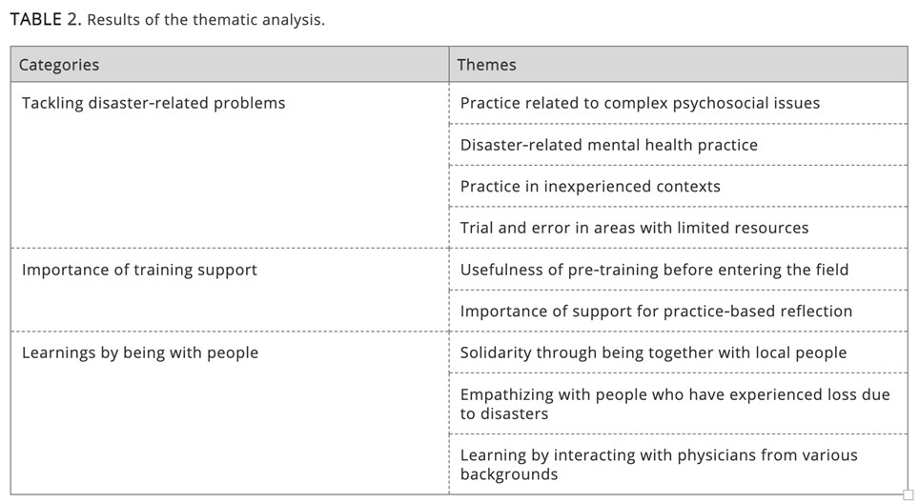Click the "Themes" column header
Screen dimensions: 919x503
486,65
